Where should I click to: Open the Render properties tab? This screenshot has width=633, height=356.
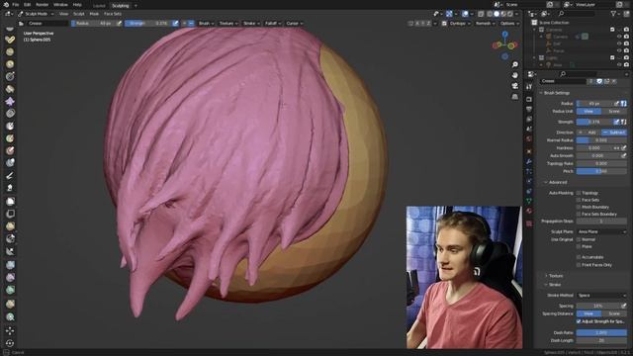(x=529, y=99)
